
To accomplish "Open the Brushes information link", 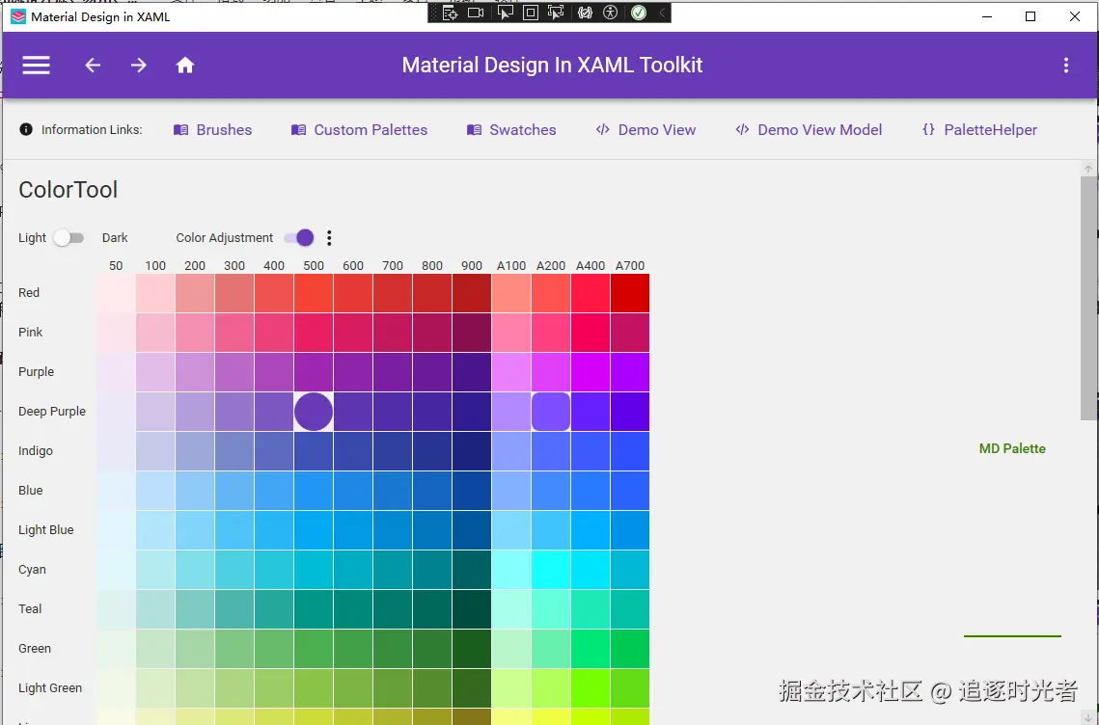I will (x=212, y=129).
